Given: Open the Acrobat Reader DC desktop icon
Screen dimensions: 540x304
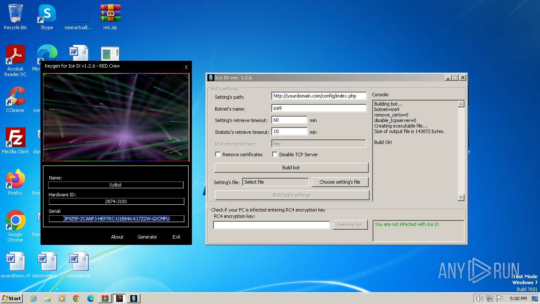Looking at the screenshot, I should coord(15,61).
